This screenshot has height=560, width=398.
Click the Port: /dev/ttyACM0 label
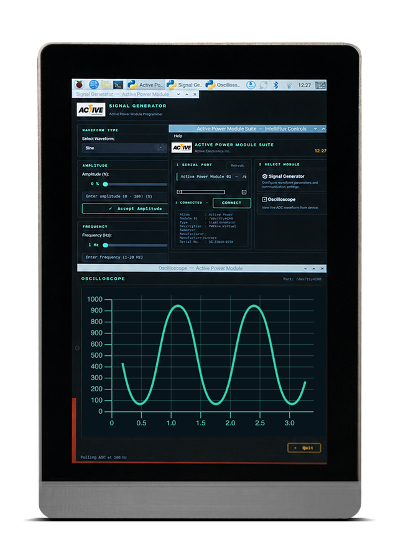302,279
